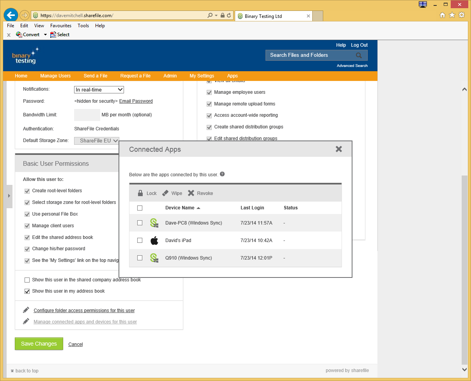The width and height of the screenshot is (471, 381).
Task: Uncheck Show this user in my address book
Action: [27, 291]
